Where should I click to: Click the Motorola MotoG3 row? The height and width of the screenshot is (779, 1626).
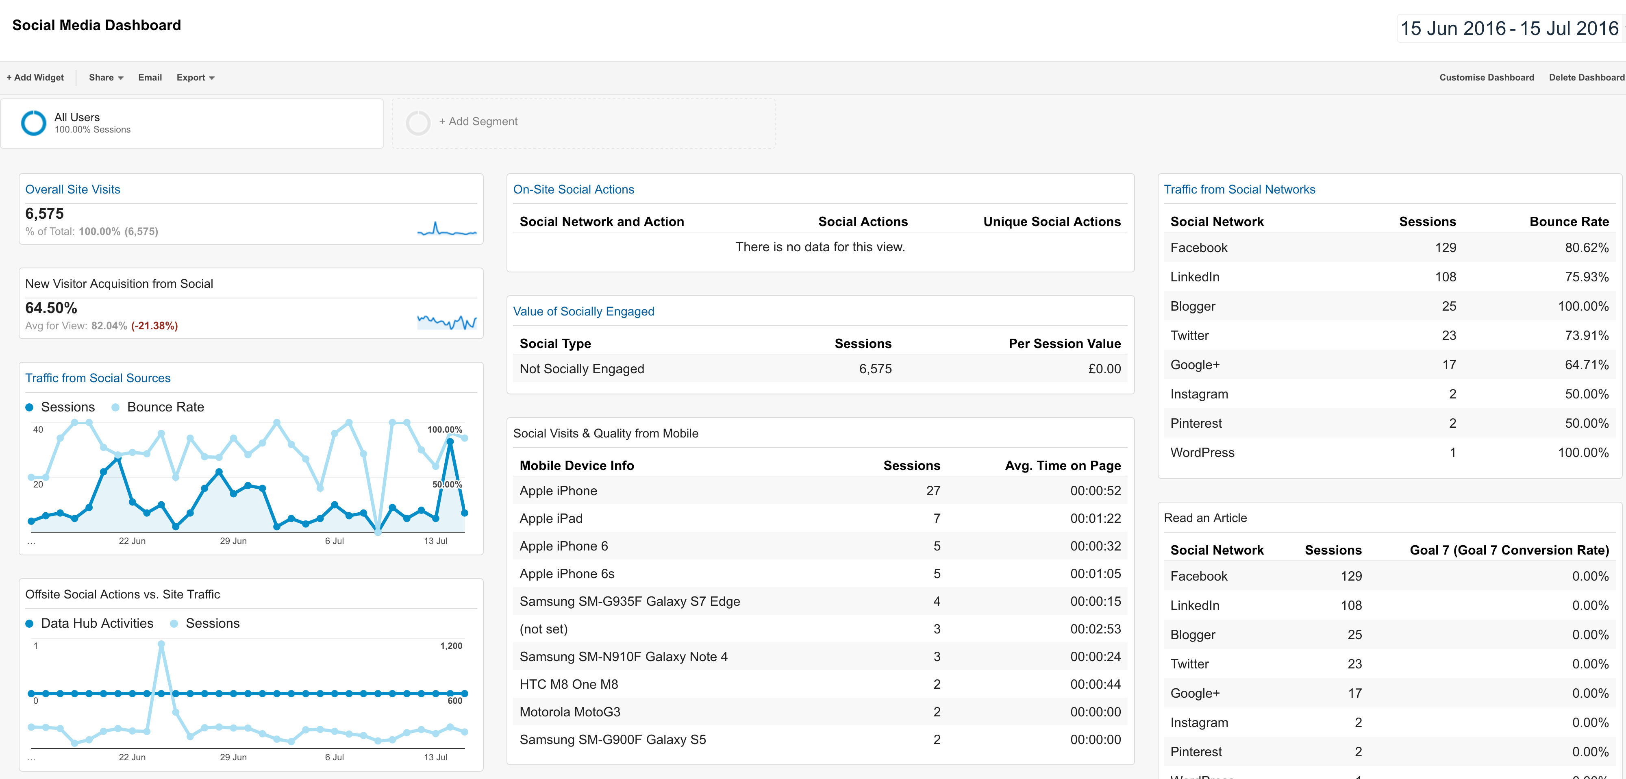(821, 712)
